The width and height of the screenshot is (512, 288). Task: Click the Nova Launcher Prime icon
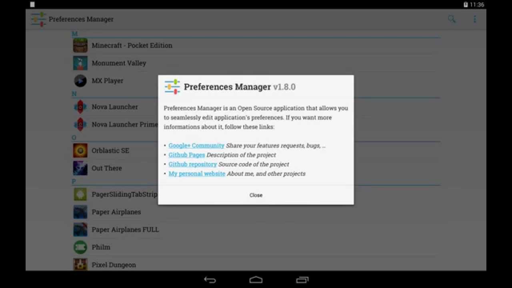coord(80,124)
